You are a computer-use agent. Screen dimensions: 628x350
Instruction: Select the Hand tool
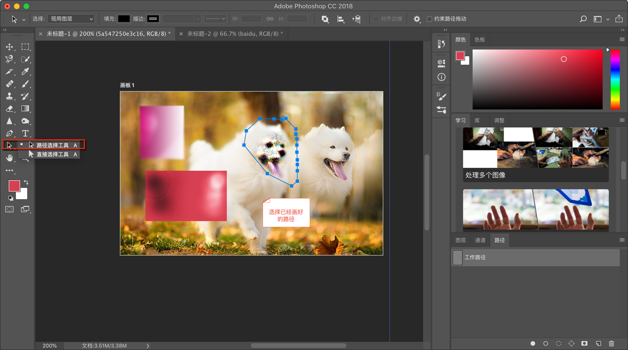tap(10, 158)
